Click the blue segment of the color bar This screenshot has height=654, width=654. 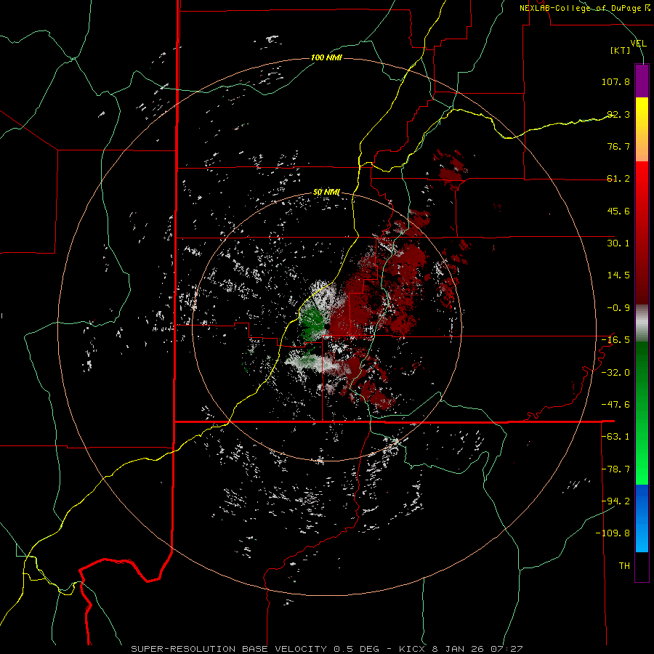click(642, 518)
